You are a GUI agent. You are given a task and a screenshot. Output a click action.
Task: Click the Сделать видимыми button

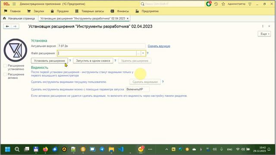point(145,82)
